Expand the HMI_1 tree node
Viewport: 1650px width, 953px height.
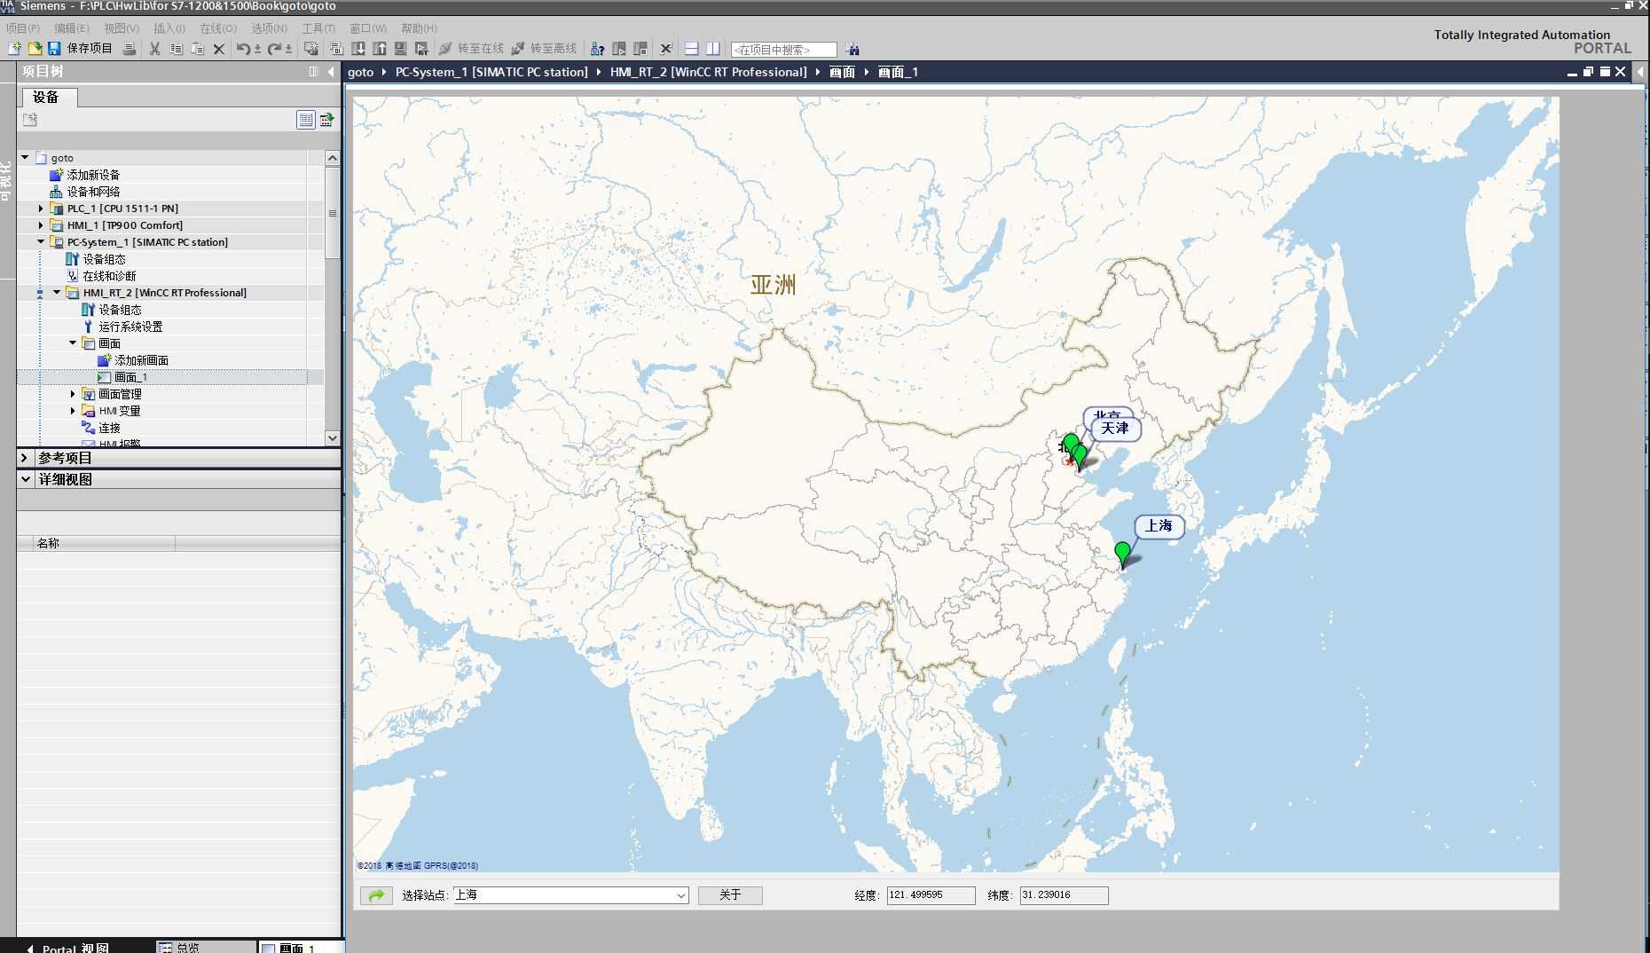[41, 225]
